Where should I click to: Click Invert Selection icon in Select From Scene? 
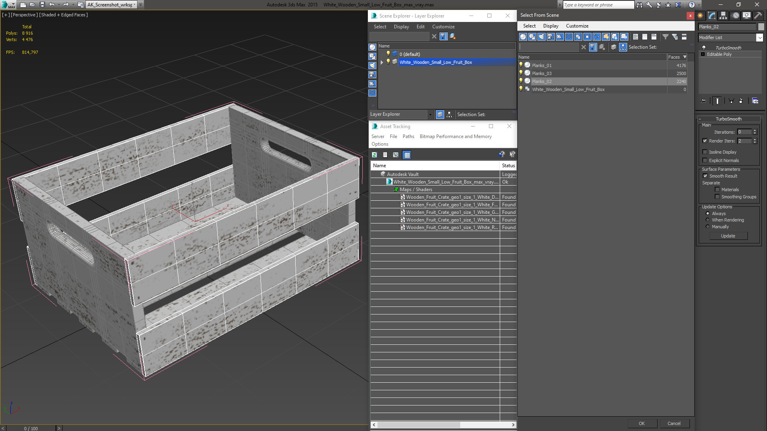654,37
